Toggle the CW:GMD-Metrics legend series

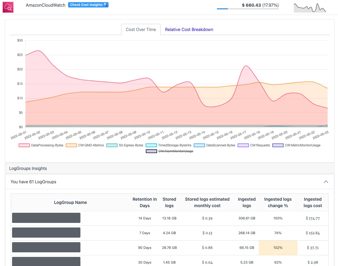coord(85,145)
